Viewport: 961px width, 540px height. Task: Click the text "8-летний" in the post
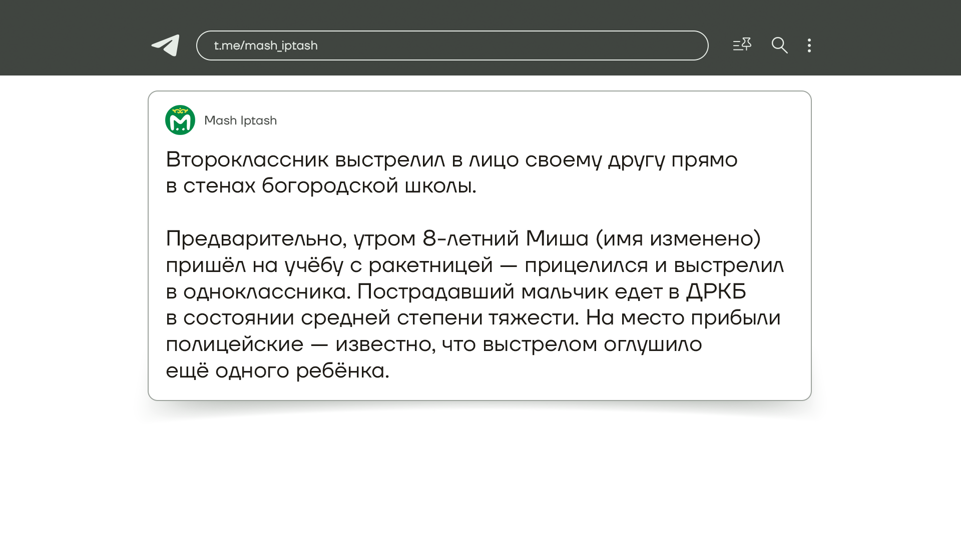tap(470, 238)
